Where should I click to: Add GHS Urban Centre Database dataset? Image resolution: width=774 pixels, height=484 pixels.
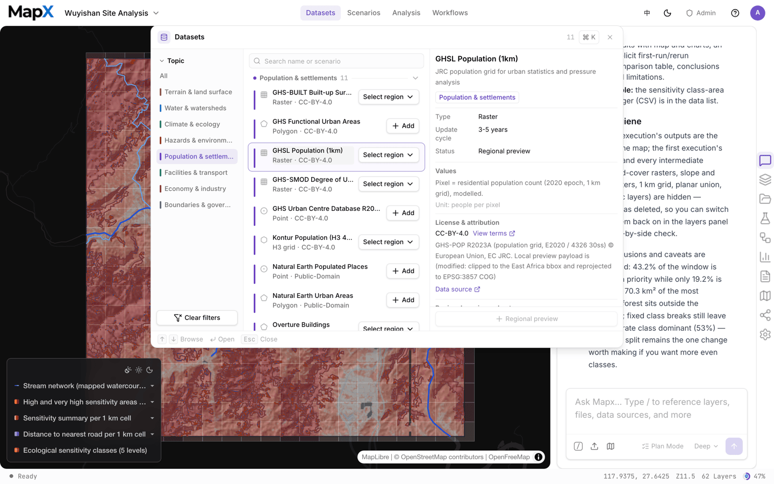click(403, 213)
